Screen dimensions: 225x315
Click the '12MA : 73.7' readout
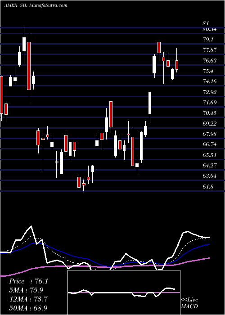(x=28, y=299)
